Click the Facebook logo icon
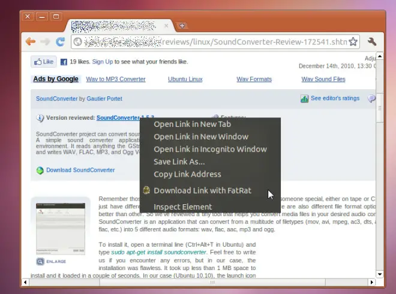The height and width of the screenshot is (294, 396). click(64, 62)
